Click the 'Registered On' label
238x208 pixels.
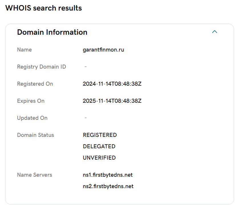35,84
